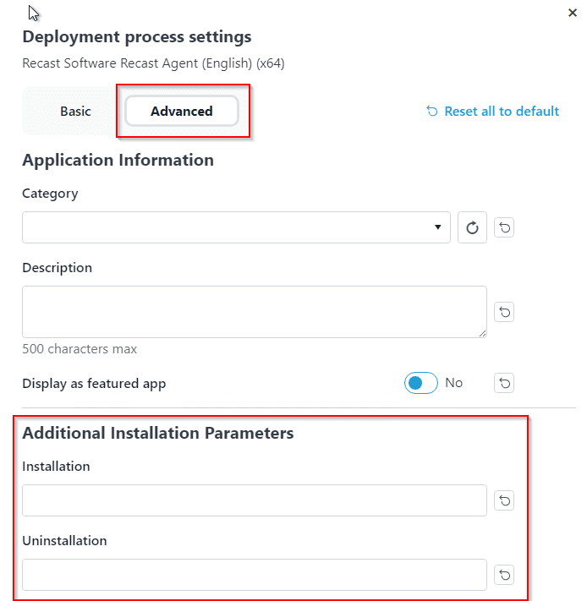Close the Deployment process settings panel
The image size is (587, 601).
[573, 13]
